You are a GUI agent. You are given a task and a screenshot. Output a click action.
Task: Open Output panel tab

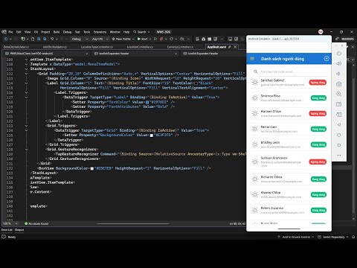pos(19,230)
